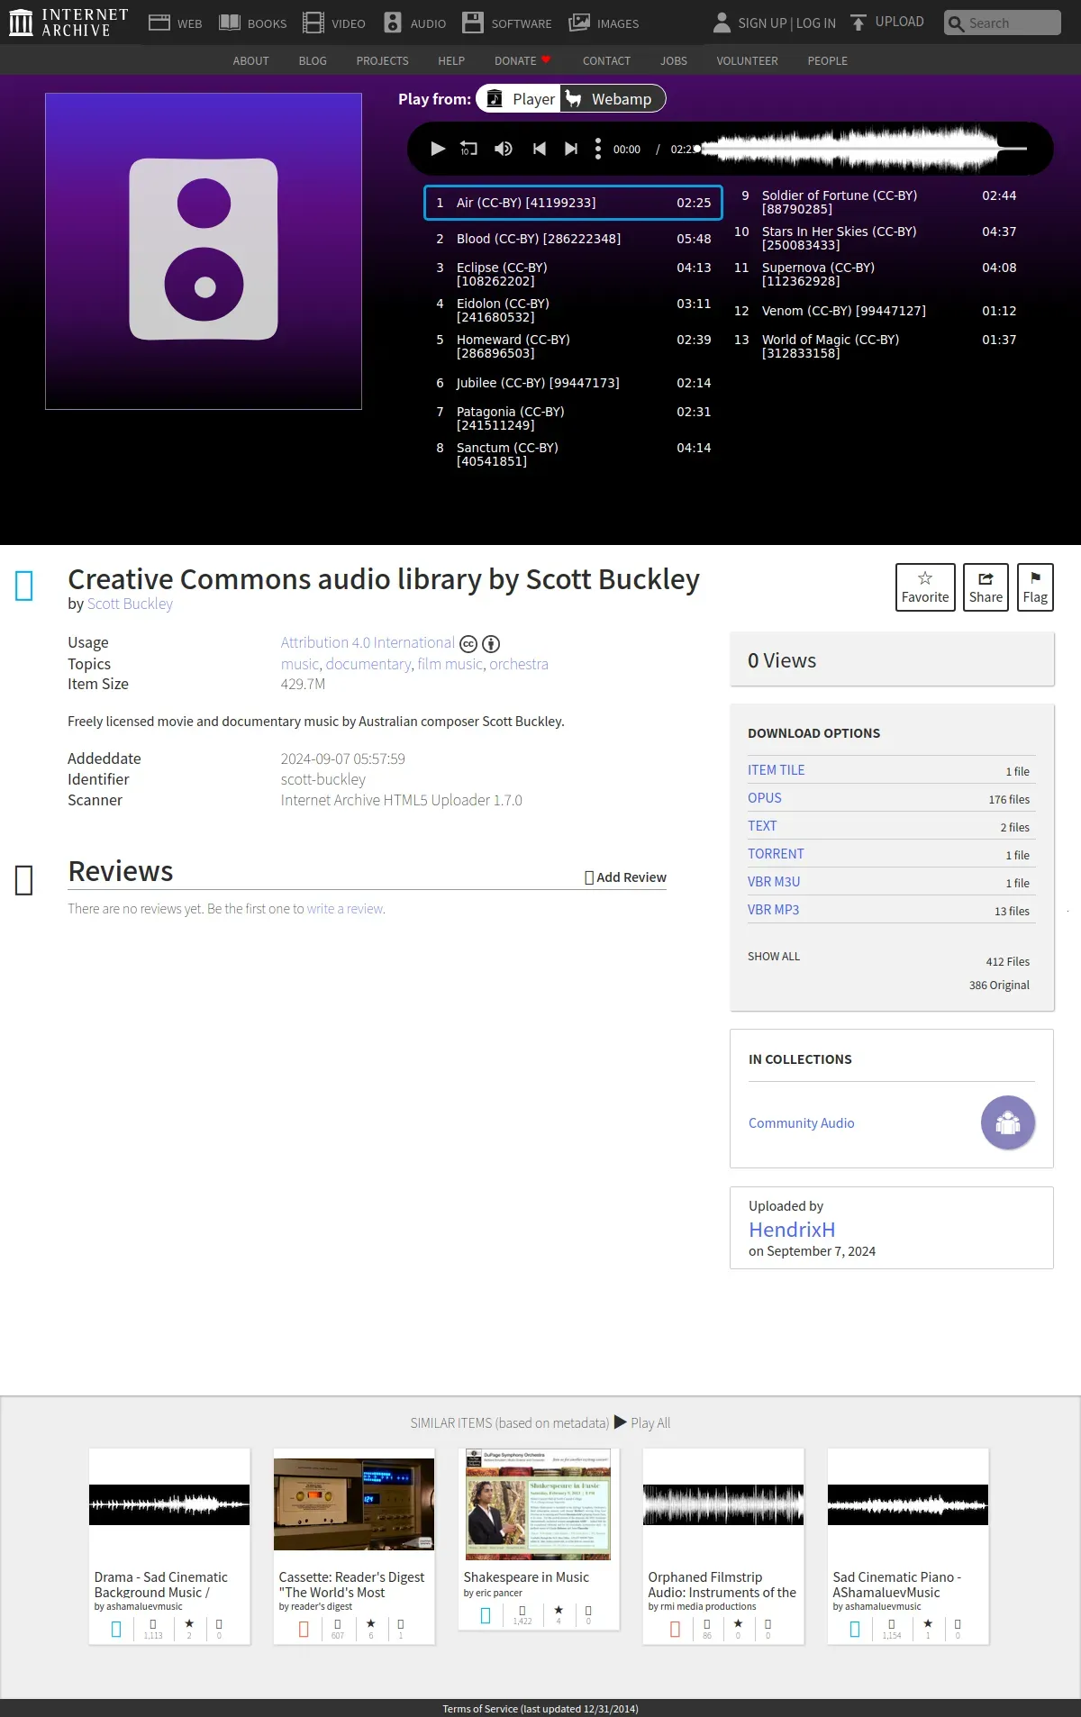Select track 2 Blood (CC-BY)
The image size is (1081, 1717).
pyautogui.click(x=573, y=239)
